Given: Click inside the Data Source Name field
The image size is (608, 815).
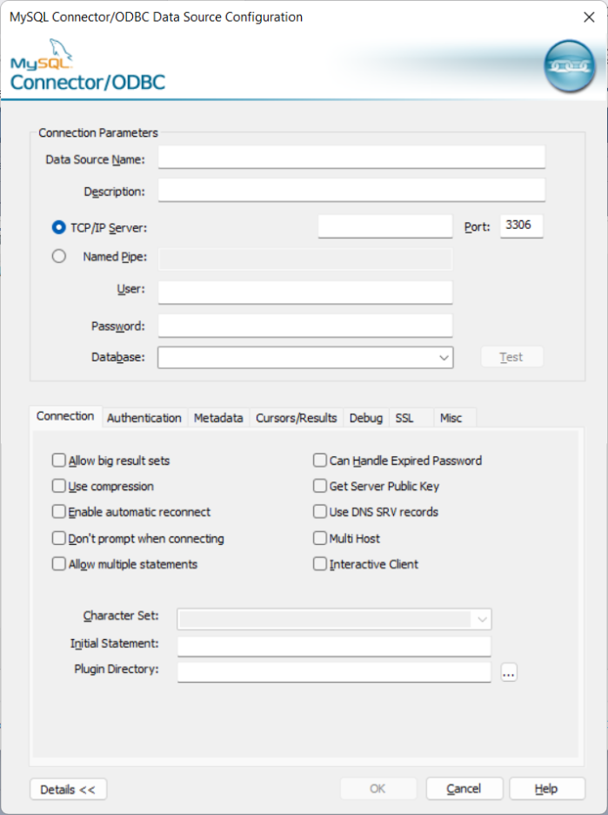Looking at the screenshot, I should click(x=348, y=157).
